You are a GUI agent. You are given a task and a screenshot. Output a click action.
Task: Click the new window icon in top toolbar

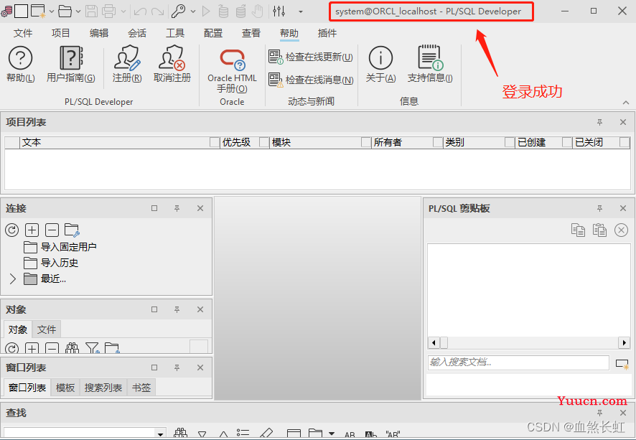pyautogui.click(x=38, y=11)
